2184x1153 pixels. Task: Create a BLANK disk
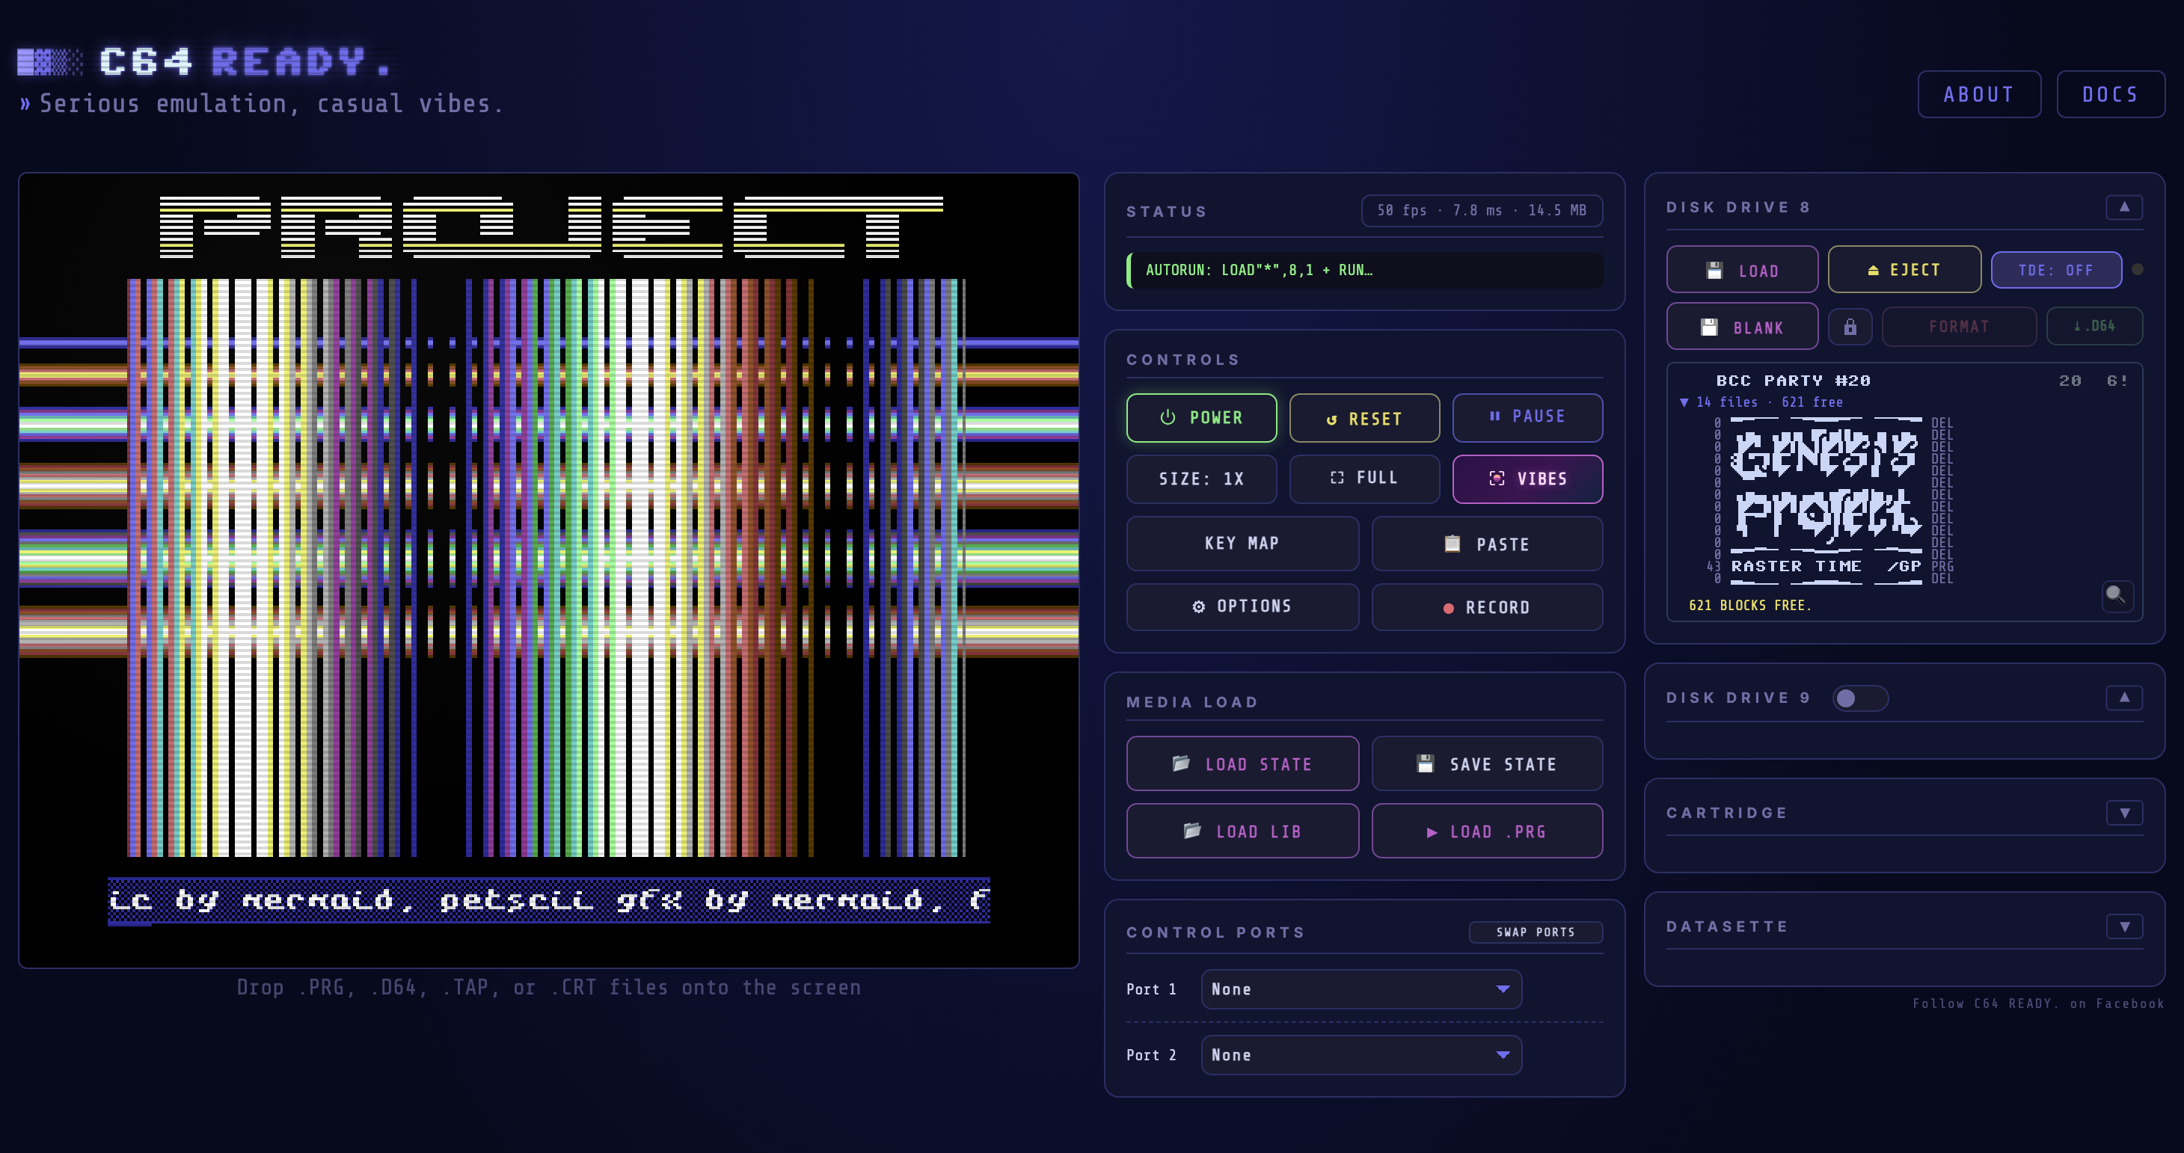(x=1742, y=327)
